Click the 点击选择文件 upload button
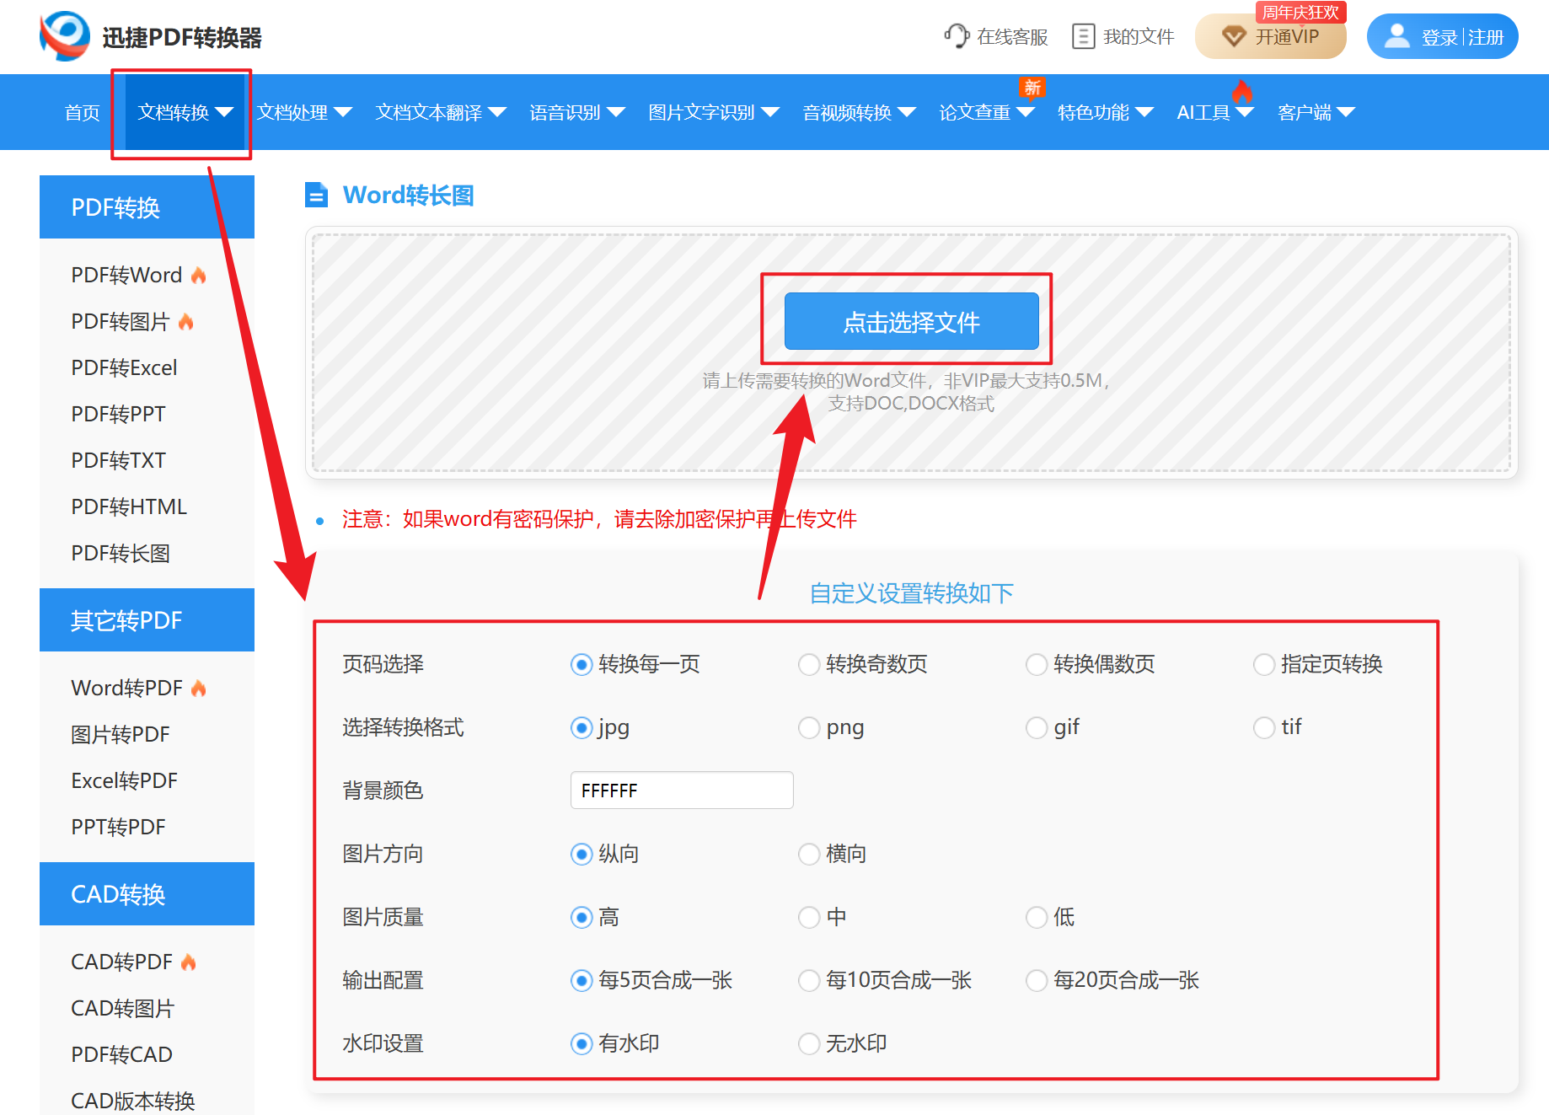Viewport: 1549px width, 1115px height. [x=911, y=321]
